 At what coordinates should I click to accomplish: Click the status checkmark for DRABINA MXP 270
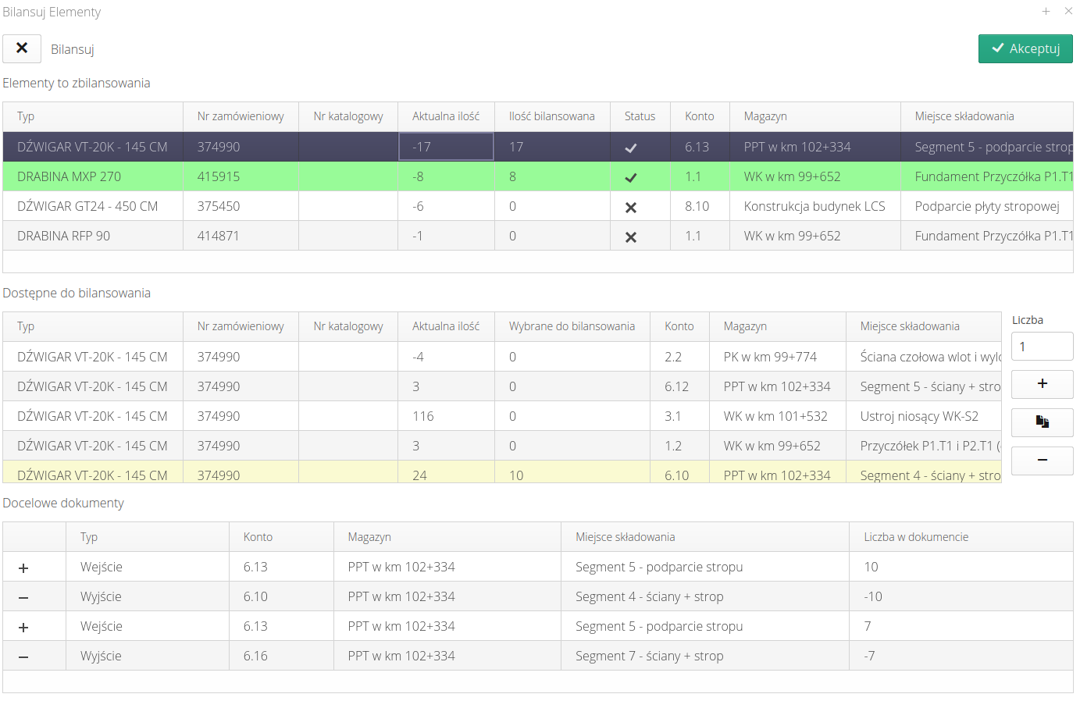pos(631,177)
